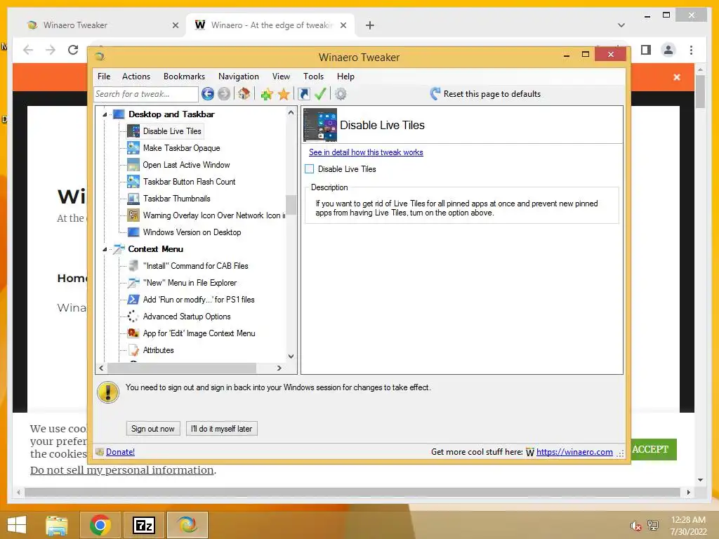Select Advanced Startup Options text
Screen dimensions: 719x539
coord(187,317)
